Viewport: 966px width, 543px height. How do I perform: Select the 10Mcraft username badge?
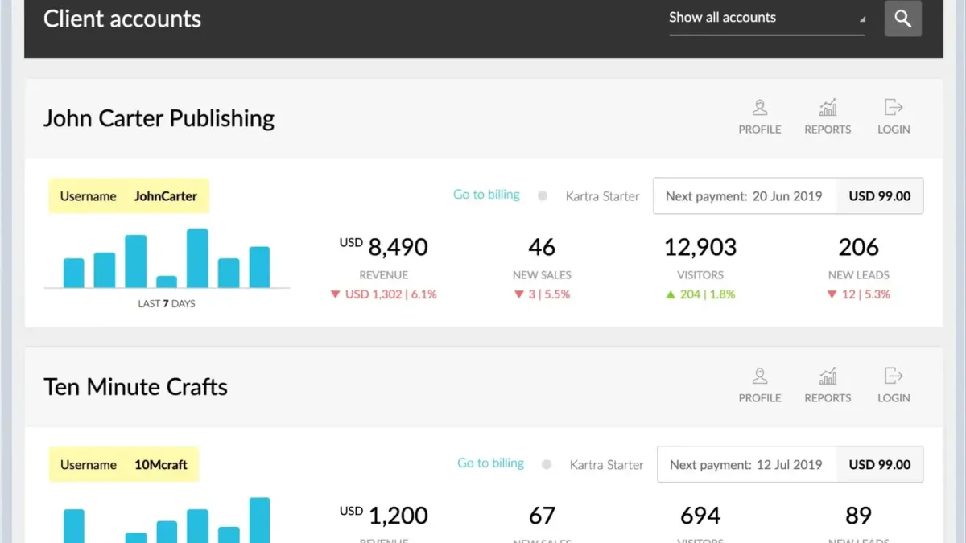pyautogui.click(x=123, y=464)
